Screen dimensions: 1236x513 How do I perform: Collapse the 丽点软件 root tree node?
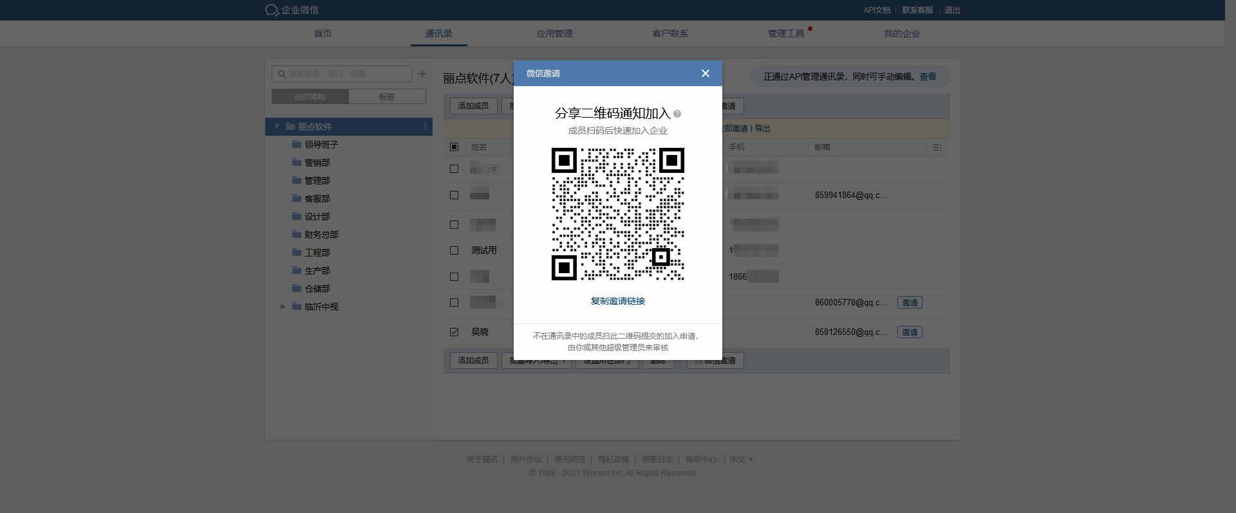click(x=277, y=127)
